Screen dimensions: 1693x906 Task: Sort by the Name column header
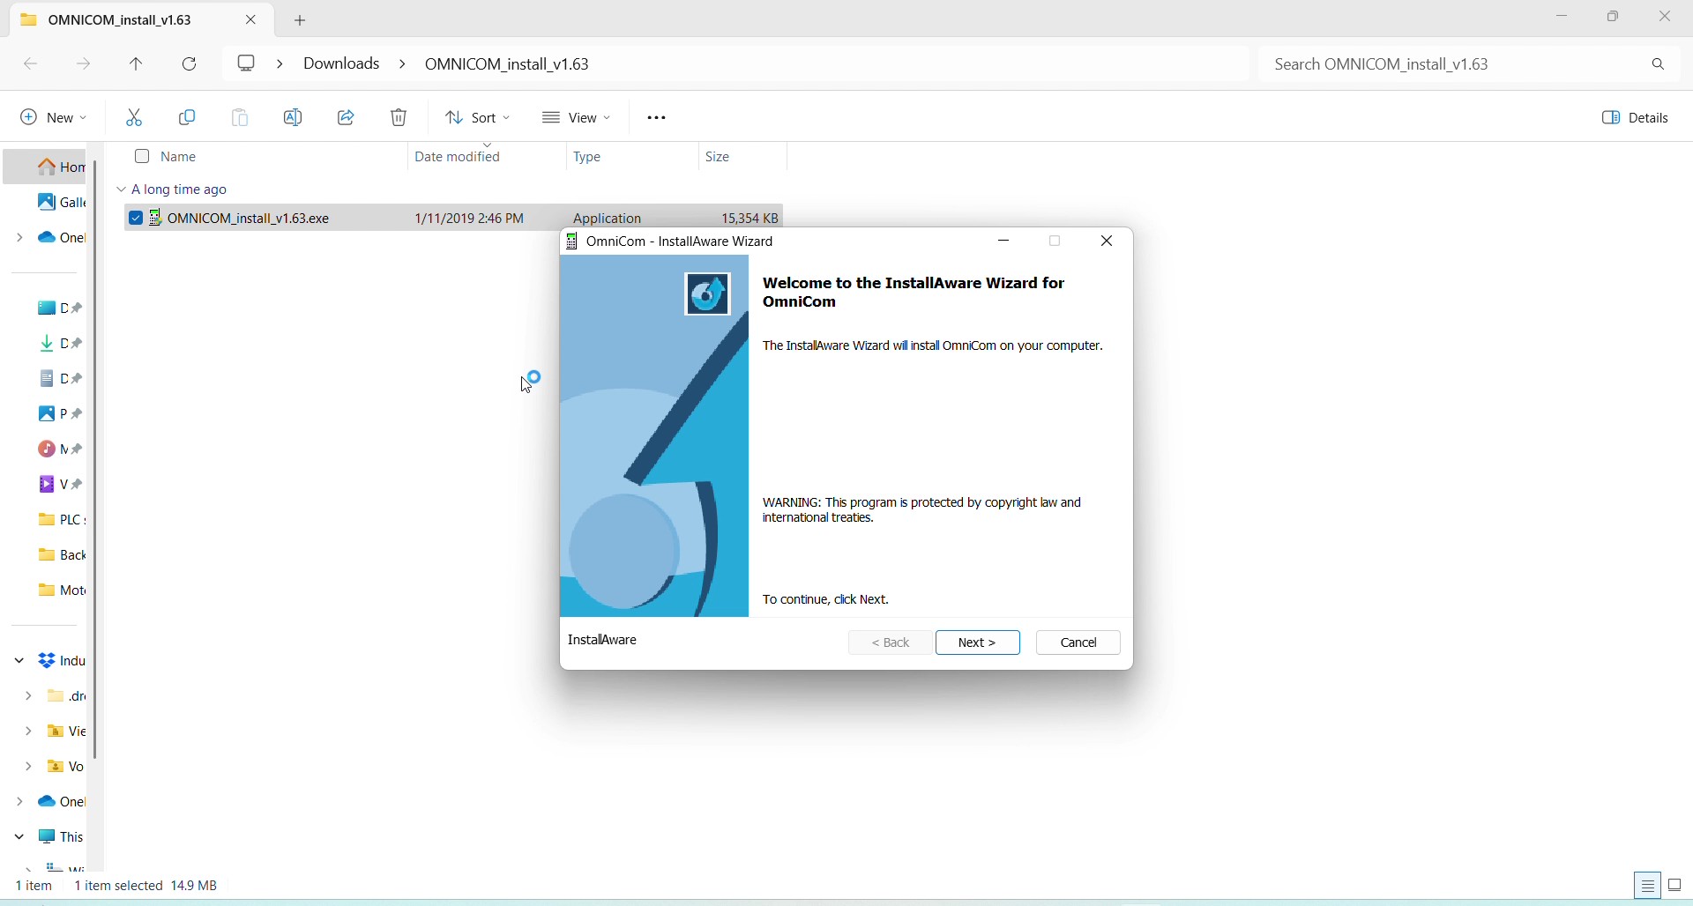click(180, 157)
